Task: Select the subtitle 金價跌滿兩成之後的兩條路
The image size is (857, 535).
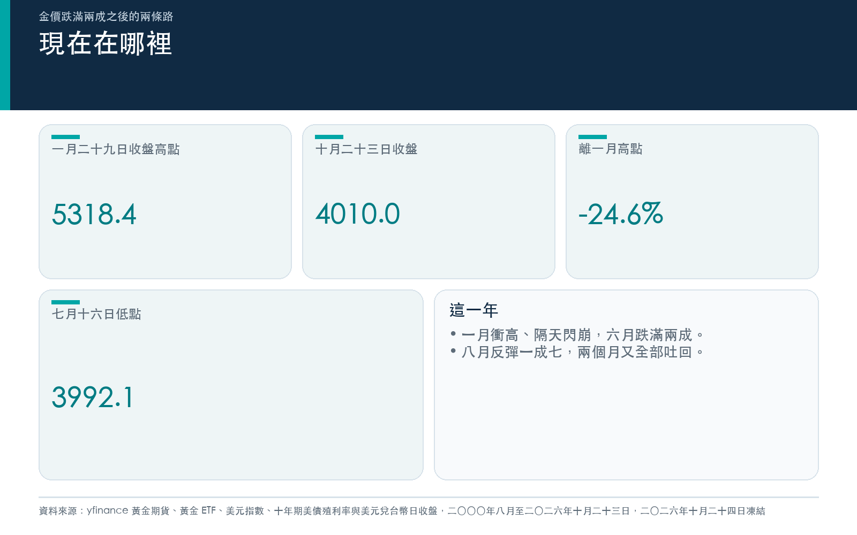Action: 106,17
